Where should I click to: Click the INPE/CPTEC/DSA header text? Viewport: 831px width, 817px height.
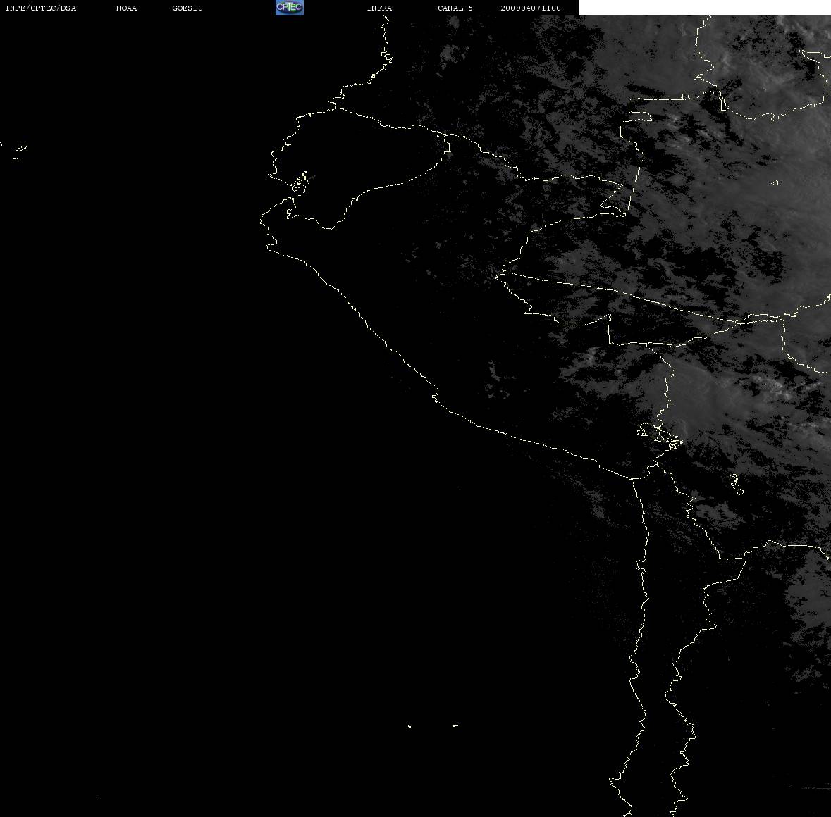tap(41, 8)
